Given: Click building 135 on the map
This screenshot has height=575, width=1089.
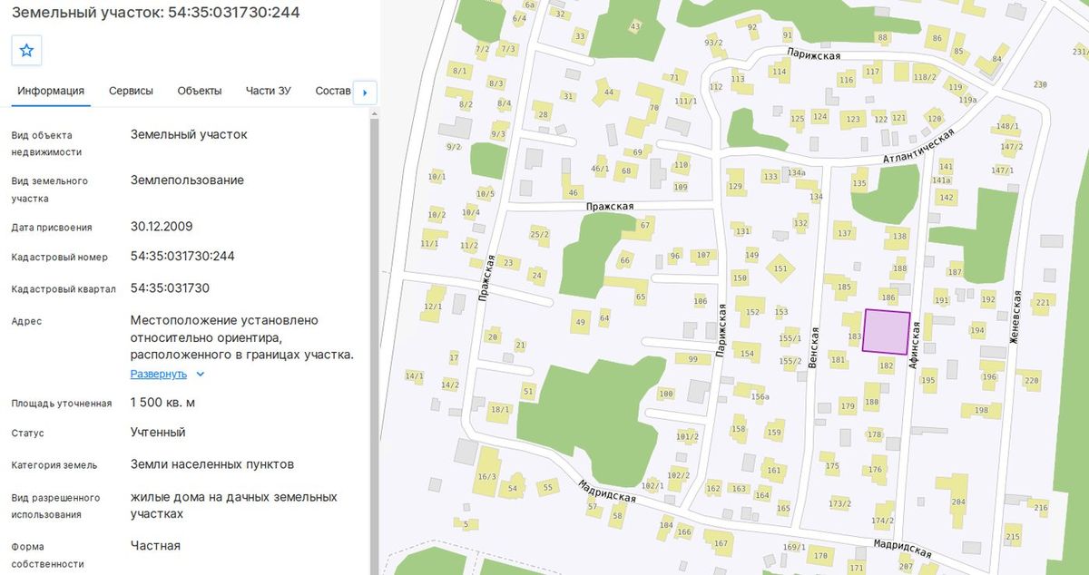Looking at the screenshot, I should pos(859,181).
